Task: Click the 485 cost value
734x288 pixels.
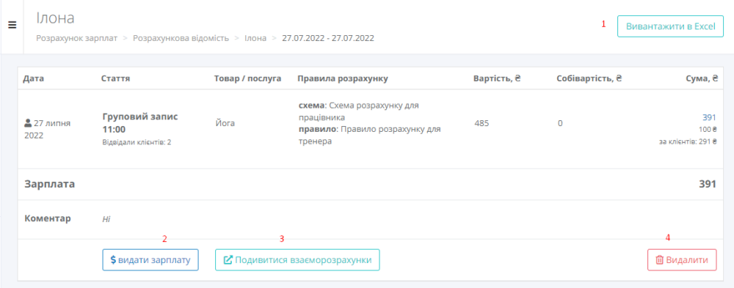Action: click(482, 123)
